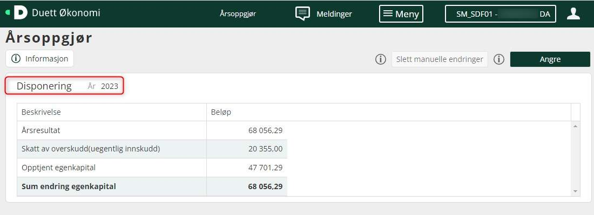Click info icon beside the Angre button

click(499, 59)
